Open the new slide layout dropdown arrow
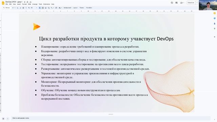Screen dimensions: 217x122 (x=15, y=8)
